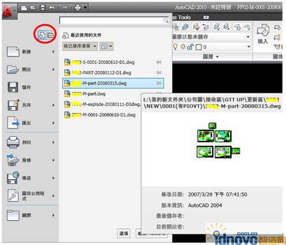This screenshot has width=286, height=245.
Task: Click the 插入 insert block icon
Action: pos(263,34)
